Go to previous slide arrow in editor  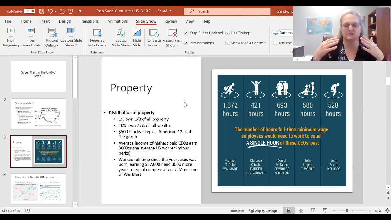pyautogui.click(x=388, y=193)
